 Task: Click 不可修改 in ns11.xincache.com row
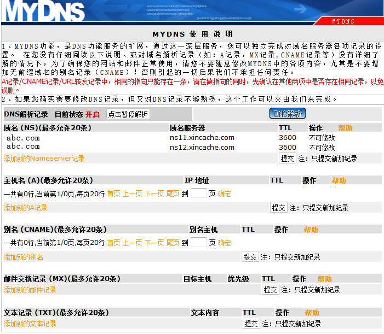[x=322, y=138]
